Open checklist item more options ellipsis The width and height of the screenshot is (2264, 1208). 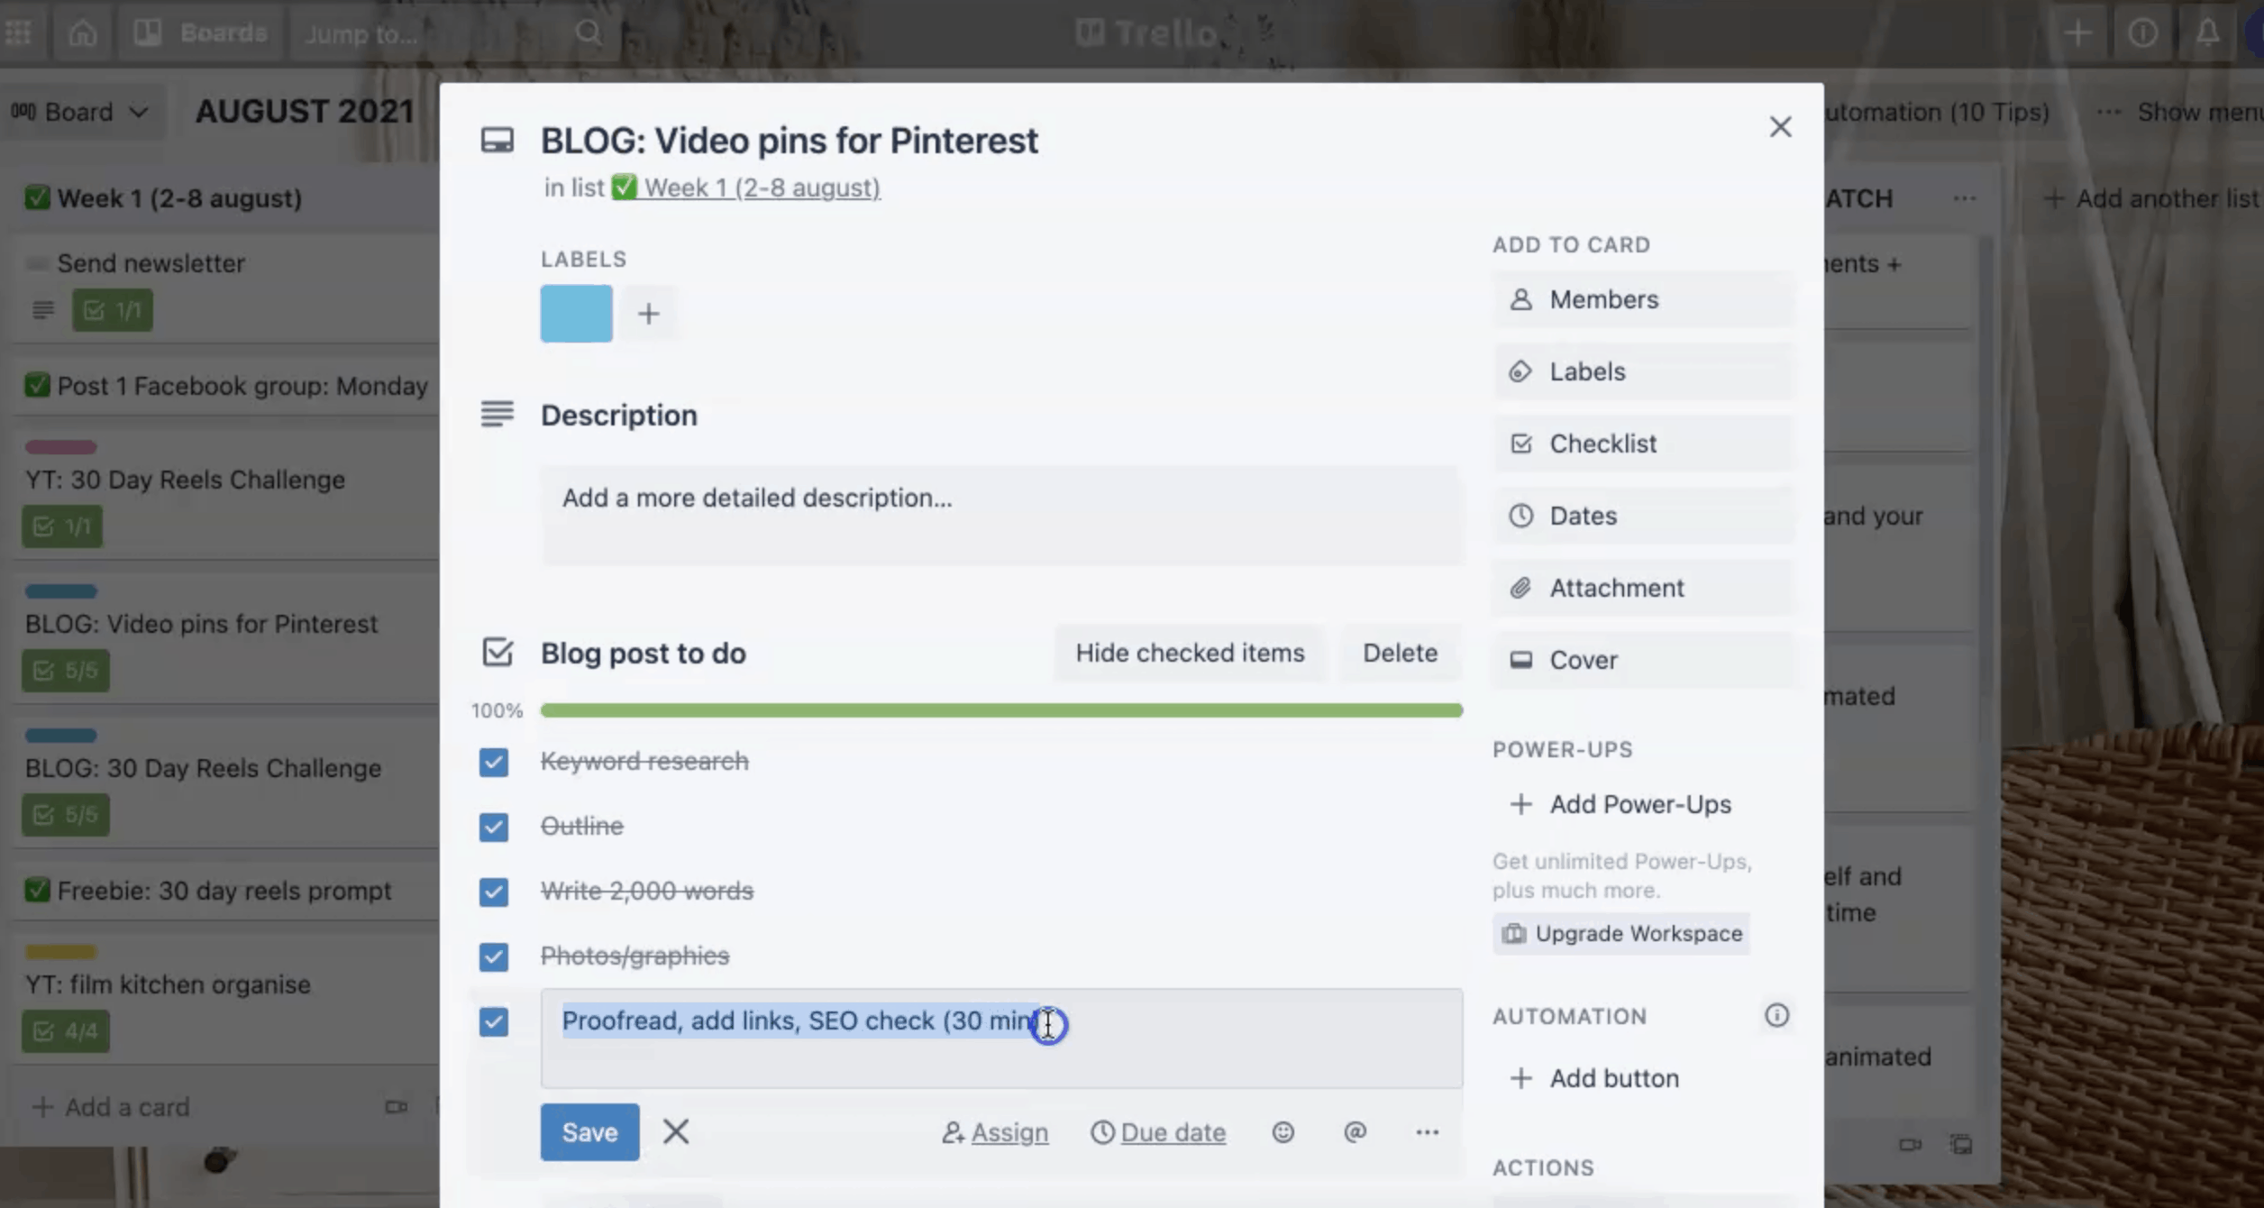(1427, 1132)
